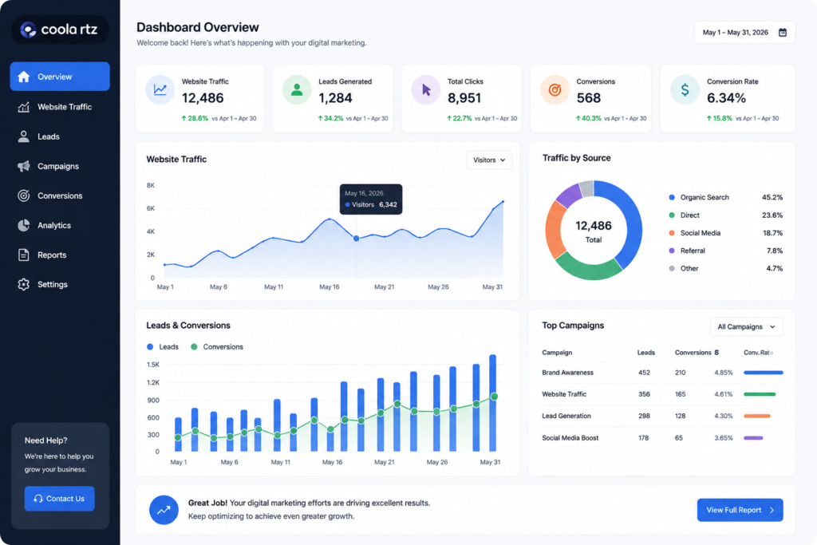Click the green person icon on Leads Generated card
This screenshot has height=545, width=817.
pyautogui.click(x=297, y=89)
